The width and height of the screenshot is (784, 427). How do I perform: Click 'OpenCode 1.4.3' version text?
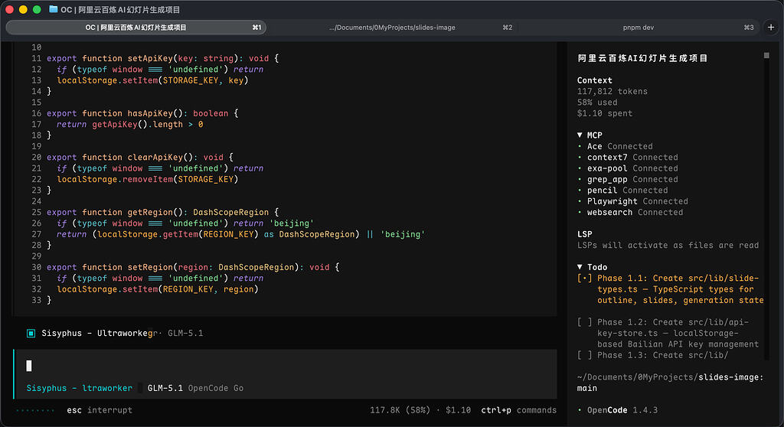622,410
